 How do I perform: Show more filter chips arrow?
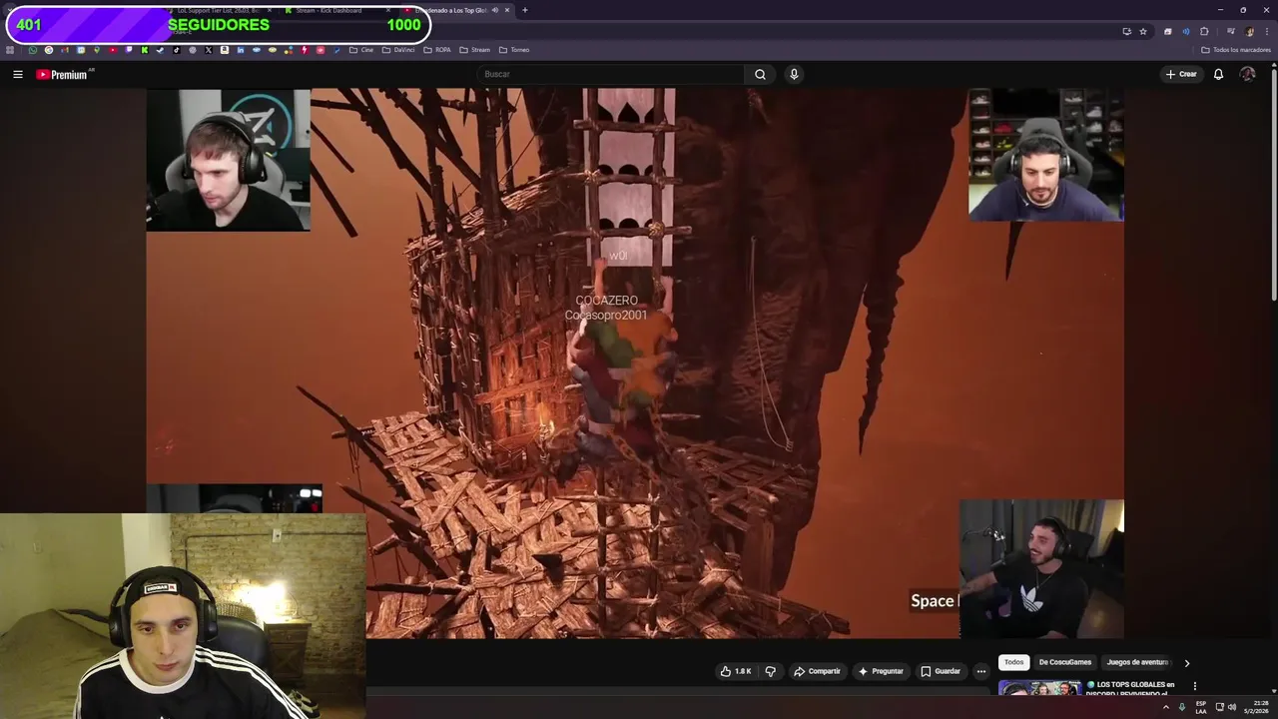pos(1186,662)
